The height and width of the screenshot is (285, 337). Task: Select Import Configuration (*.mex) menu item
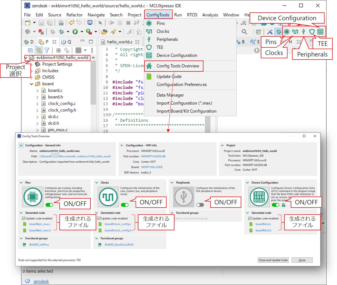(x=184, y=103)
